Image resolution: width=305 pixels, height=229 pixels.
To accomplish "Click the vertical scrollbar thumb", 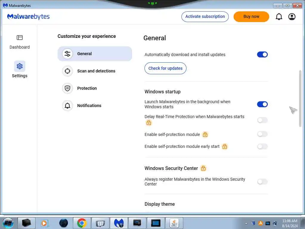I will [x=300, y=98].
